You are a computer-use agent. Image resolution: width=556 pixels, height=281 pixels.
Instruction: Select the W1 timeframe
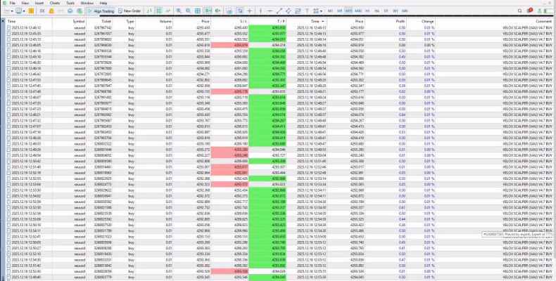click(396, 11)
